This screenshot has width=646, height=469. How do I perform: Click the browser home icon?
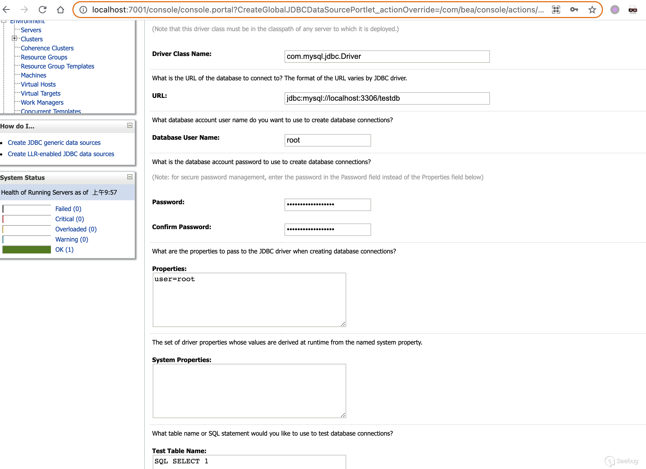(x=60, y=10)
